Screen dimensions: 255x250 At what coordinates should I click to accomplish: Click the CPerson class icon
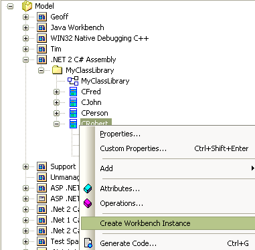pyautogui.click(x=73, y=113)
